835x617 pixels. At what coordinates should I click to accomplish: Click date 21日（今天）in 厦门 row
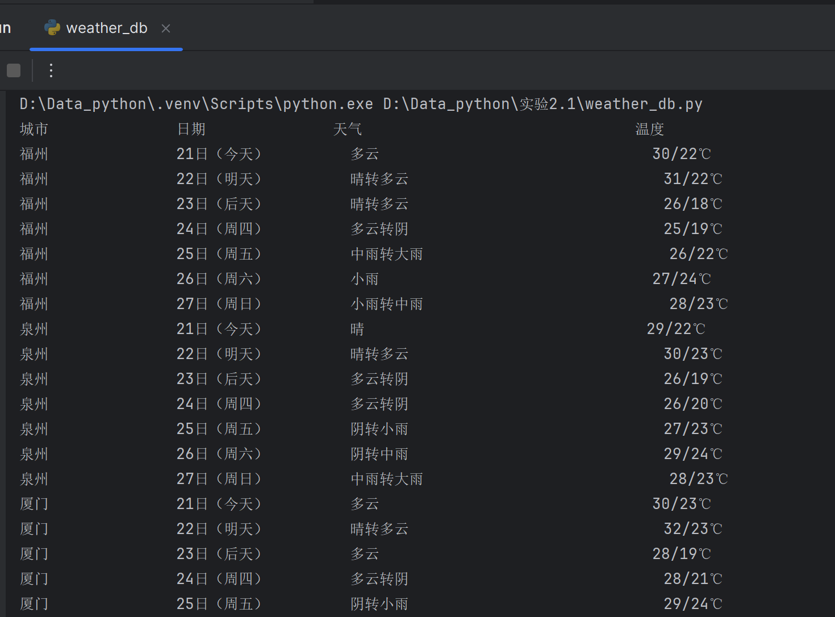click(219, 504)
